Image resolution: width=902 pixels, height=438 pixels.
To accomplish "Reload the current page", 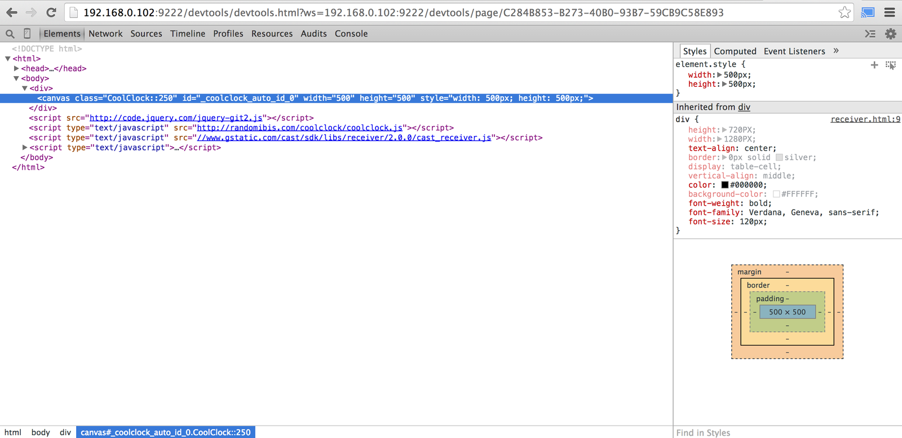I will click(x=51, y=12).
